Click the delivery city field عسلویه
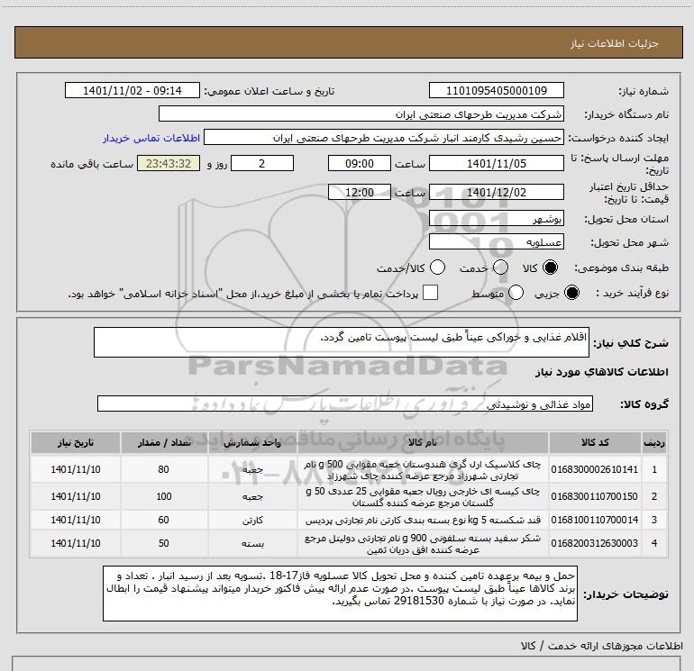694x671 pixels. (496, 242)
